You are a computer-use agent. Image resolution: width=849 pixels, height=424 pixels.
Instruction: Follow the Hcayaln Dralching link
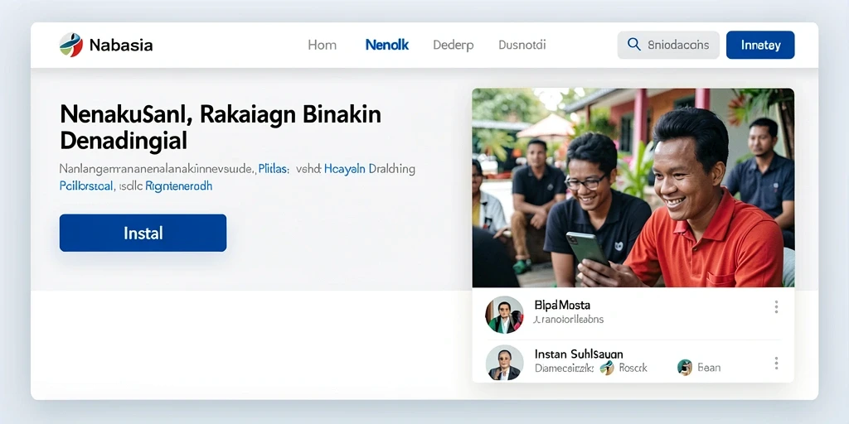coord(369,169)
